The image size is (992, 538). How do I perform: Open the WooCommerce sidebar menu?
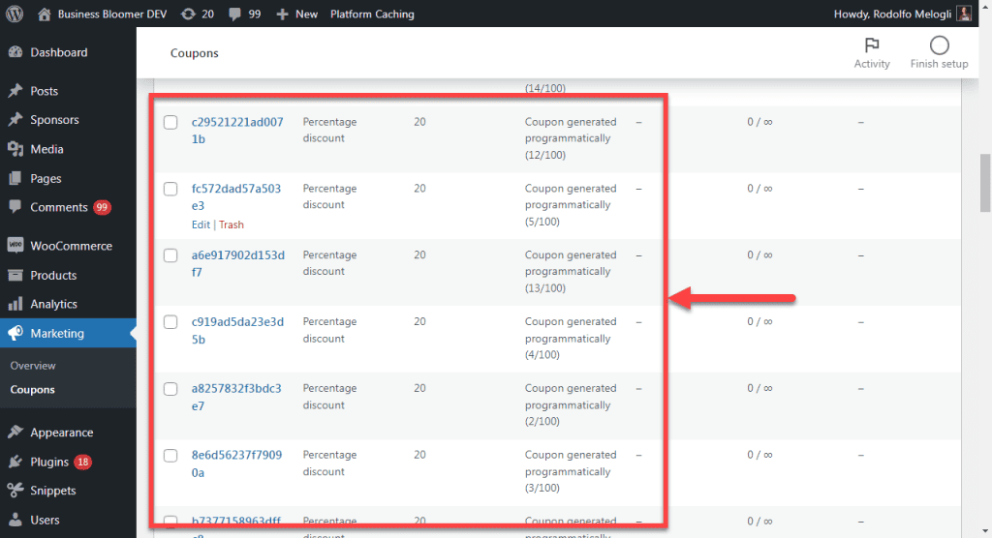click(x=71, y=246)
